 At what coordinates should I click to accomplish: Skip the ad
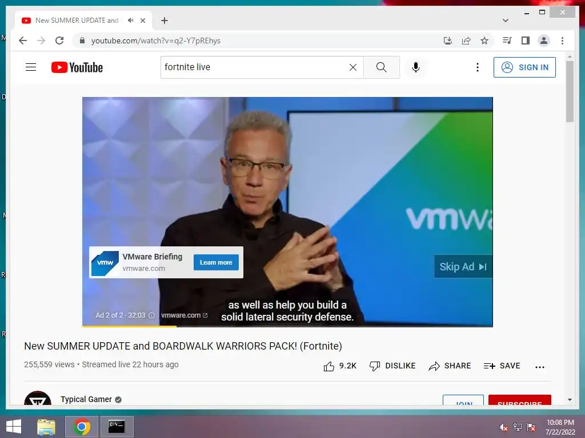pyautogui.click(x=463, y=267)
